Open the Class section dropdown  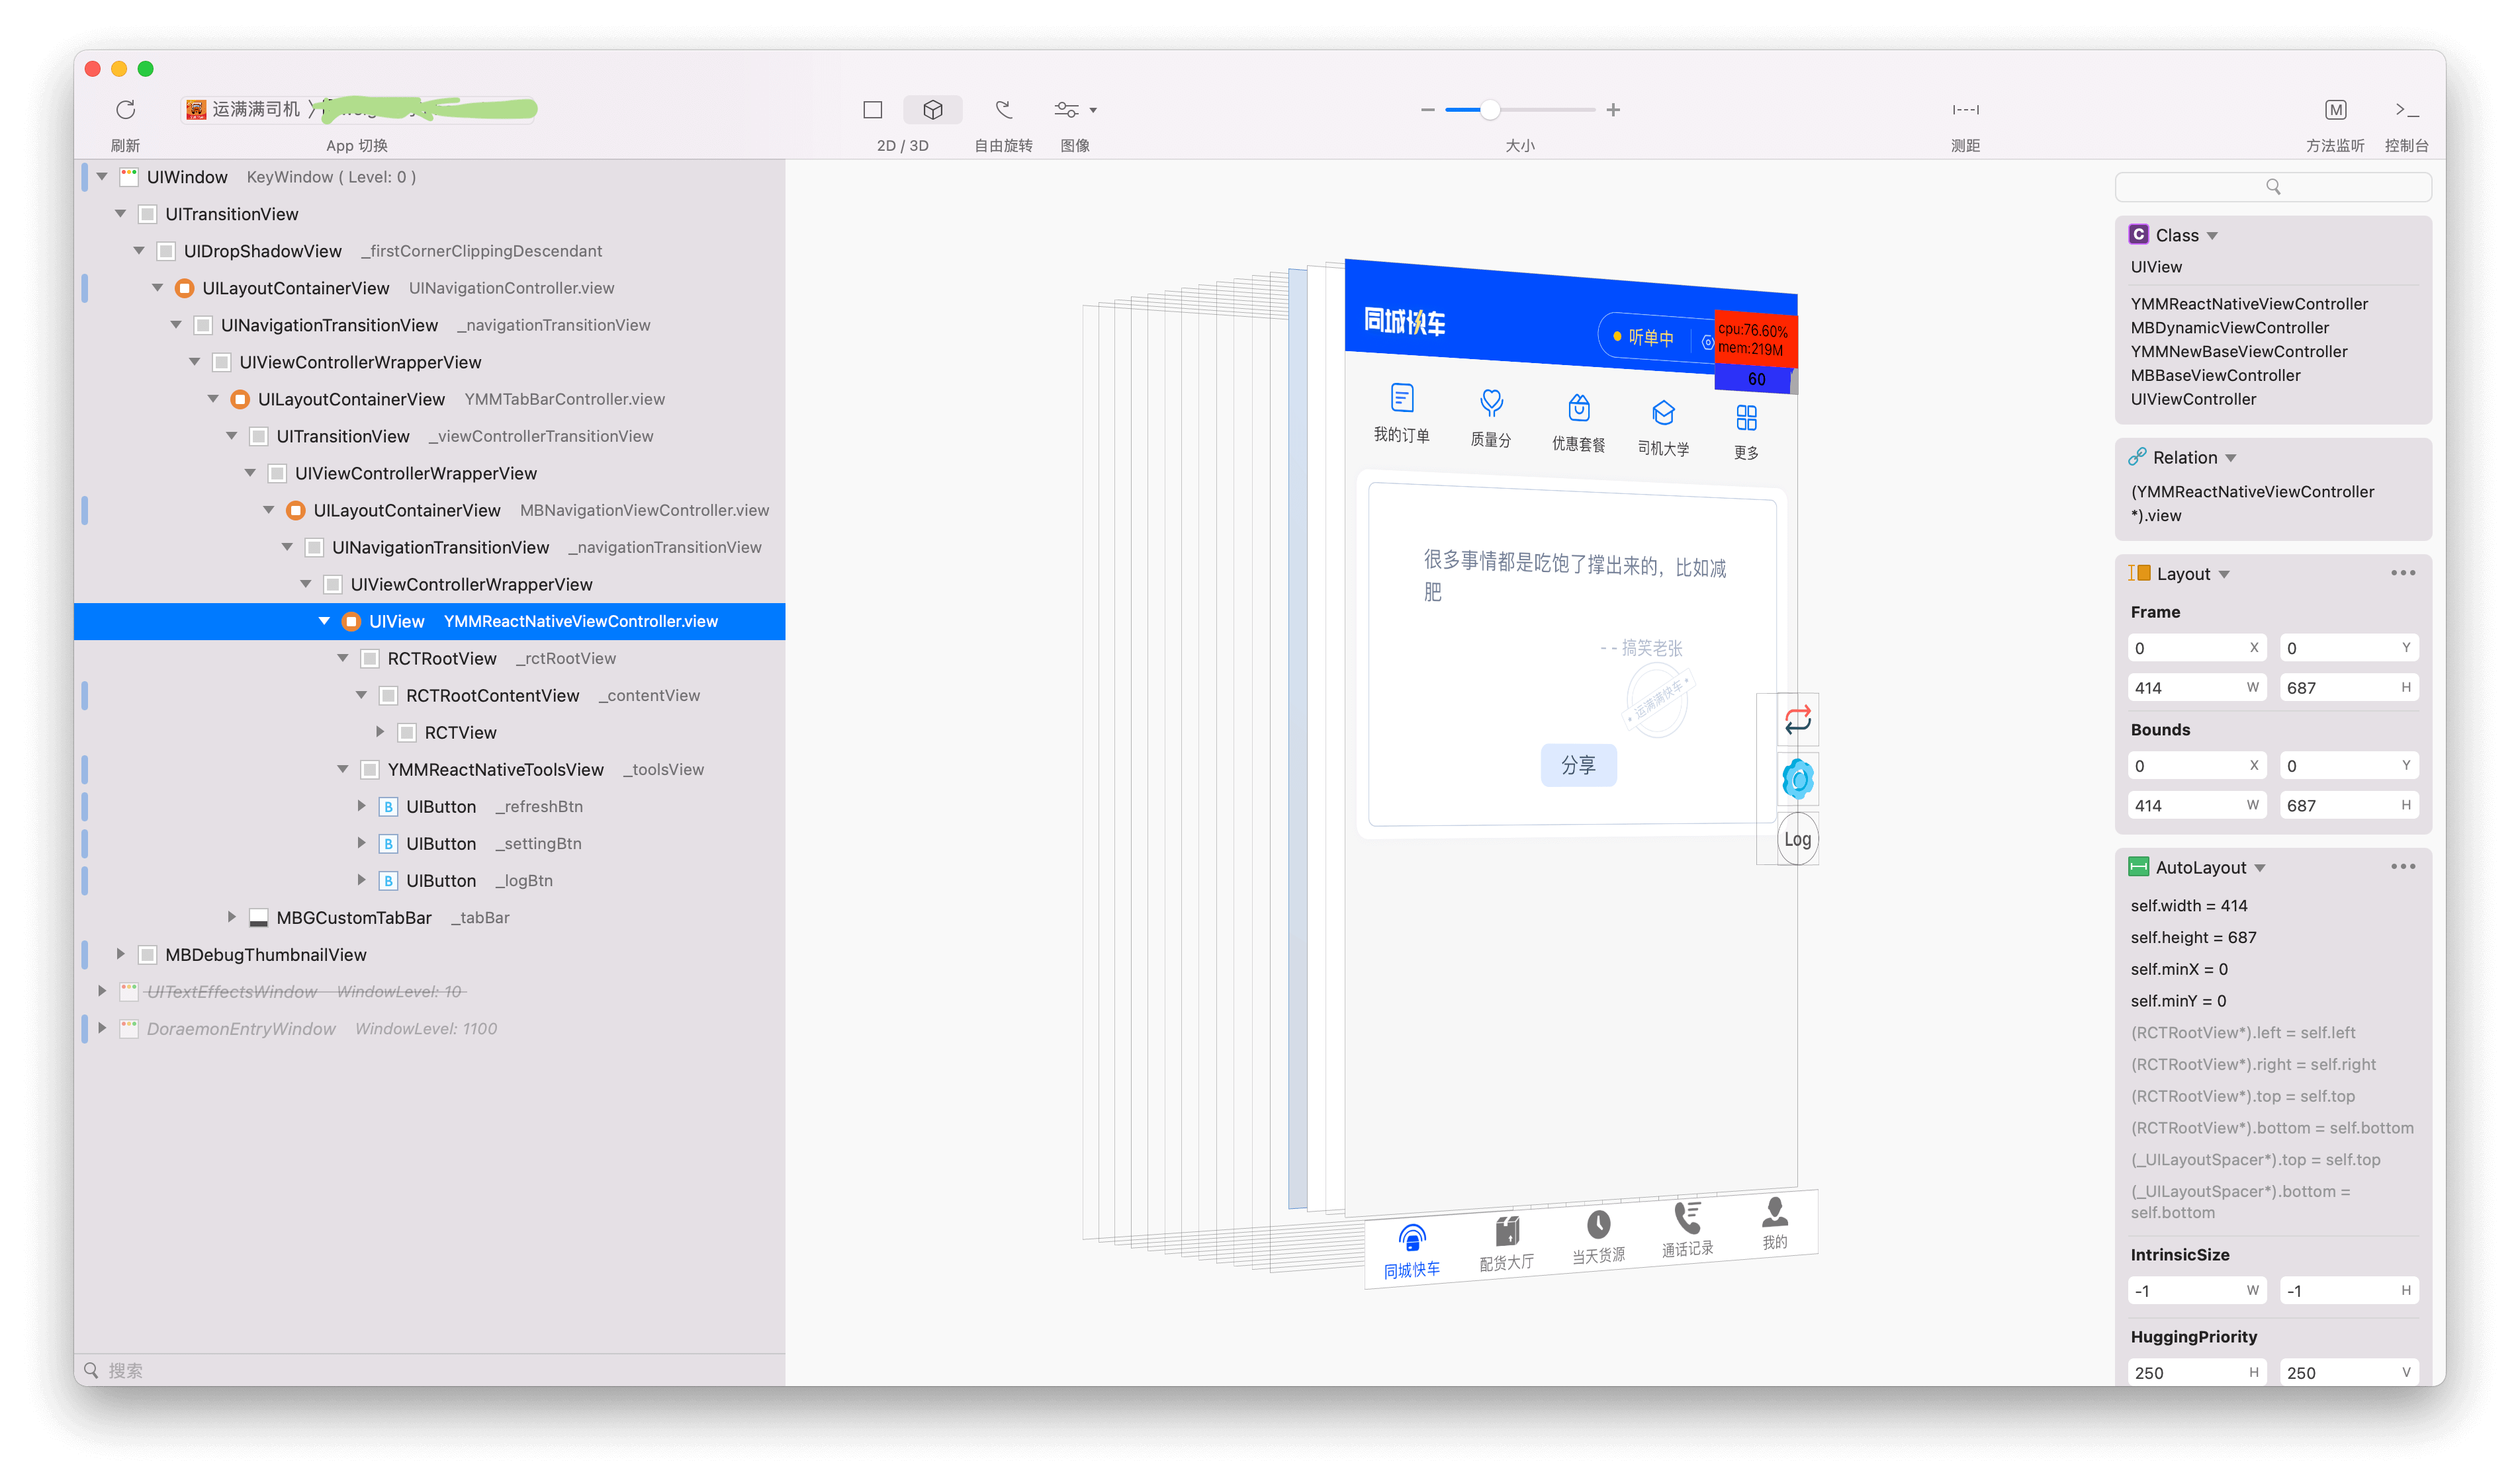pos(2212,236)
